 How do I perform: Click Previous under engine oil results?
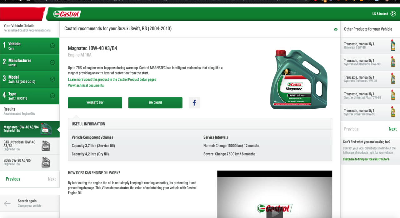coord(13,179)
